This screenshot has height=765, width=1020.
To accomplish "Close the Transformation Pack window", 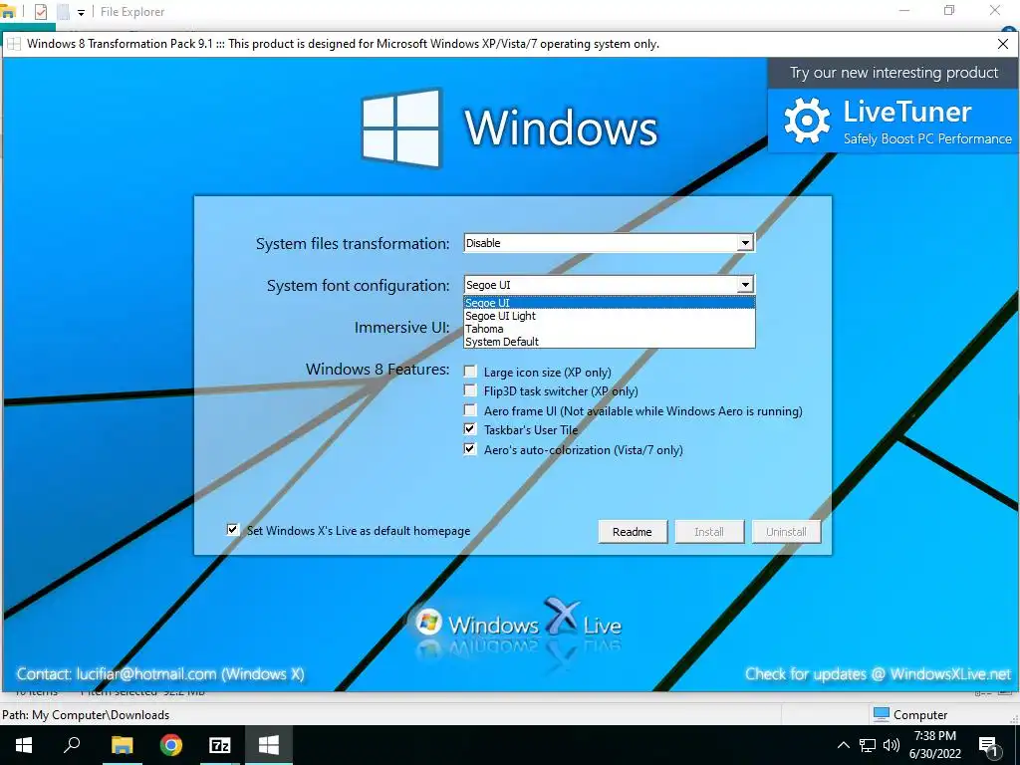I will (x=1002, y=44).
